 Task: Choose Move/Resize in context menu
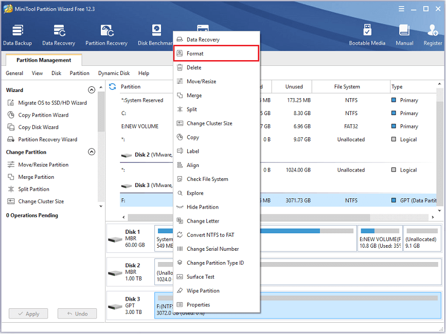click(x=217, y=82)
